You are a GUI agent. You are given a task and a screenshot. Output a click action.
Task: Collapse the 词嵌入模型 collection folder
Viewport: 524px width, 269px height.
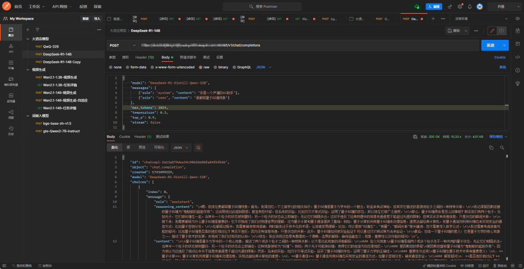[x=28, y=116]
